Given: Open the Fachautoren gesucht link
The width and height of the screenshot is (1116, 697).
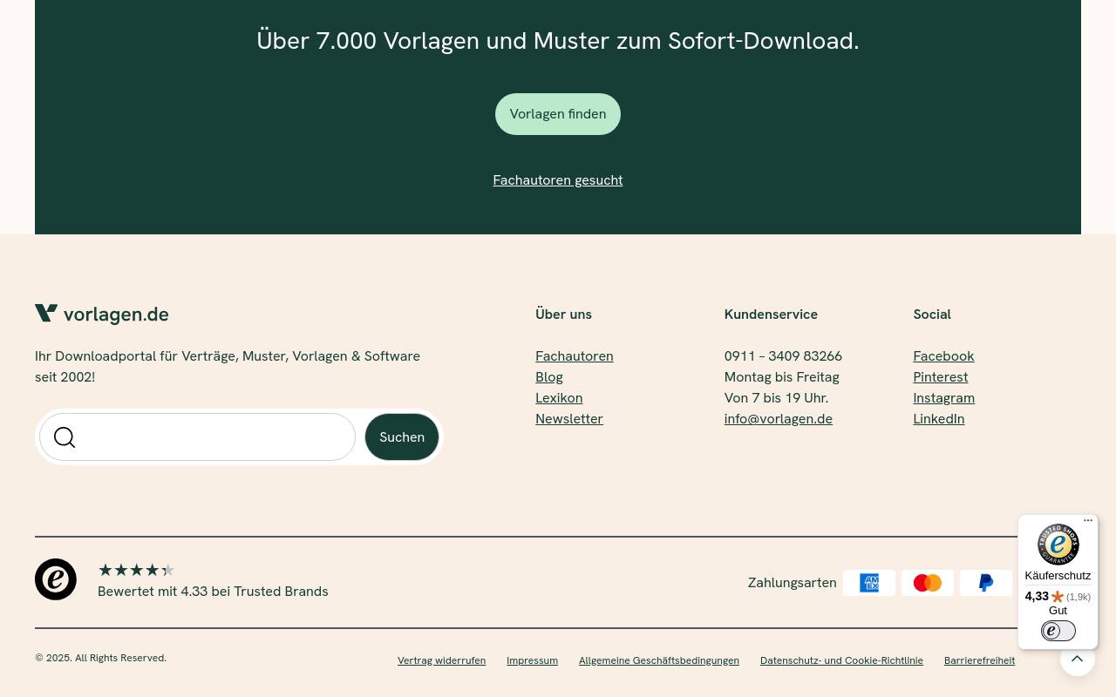Looking at the screenshot, I should [x=558, y=180].
